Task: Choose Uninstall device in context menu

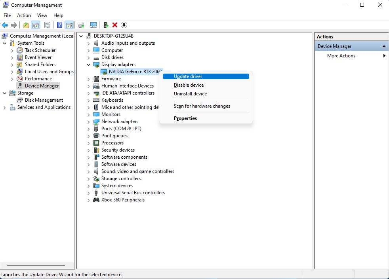Action: click(206, 94)
